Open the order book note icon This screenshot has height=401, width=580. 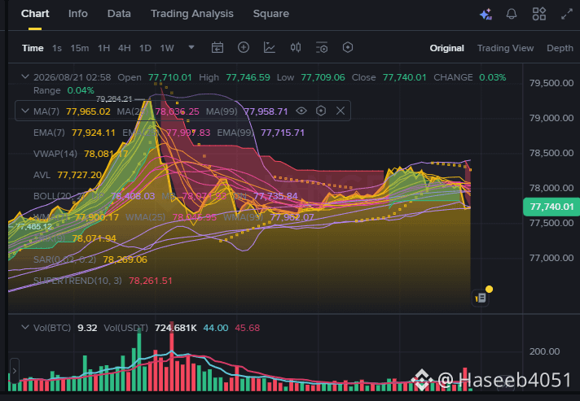(x=481, y=297)
